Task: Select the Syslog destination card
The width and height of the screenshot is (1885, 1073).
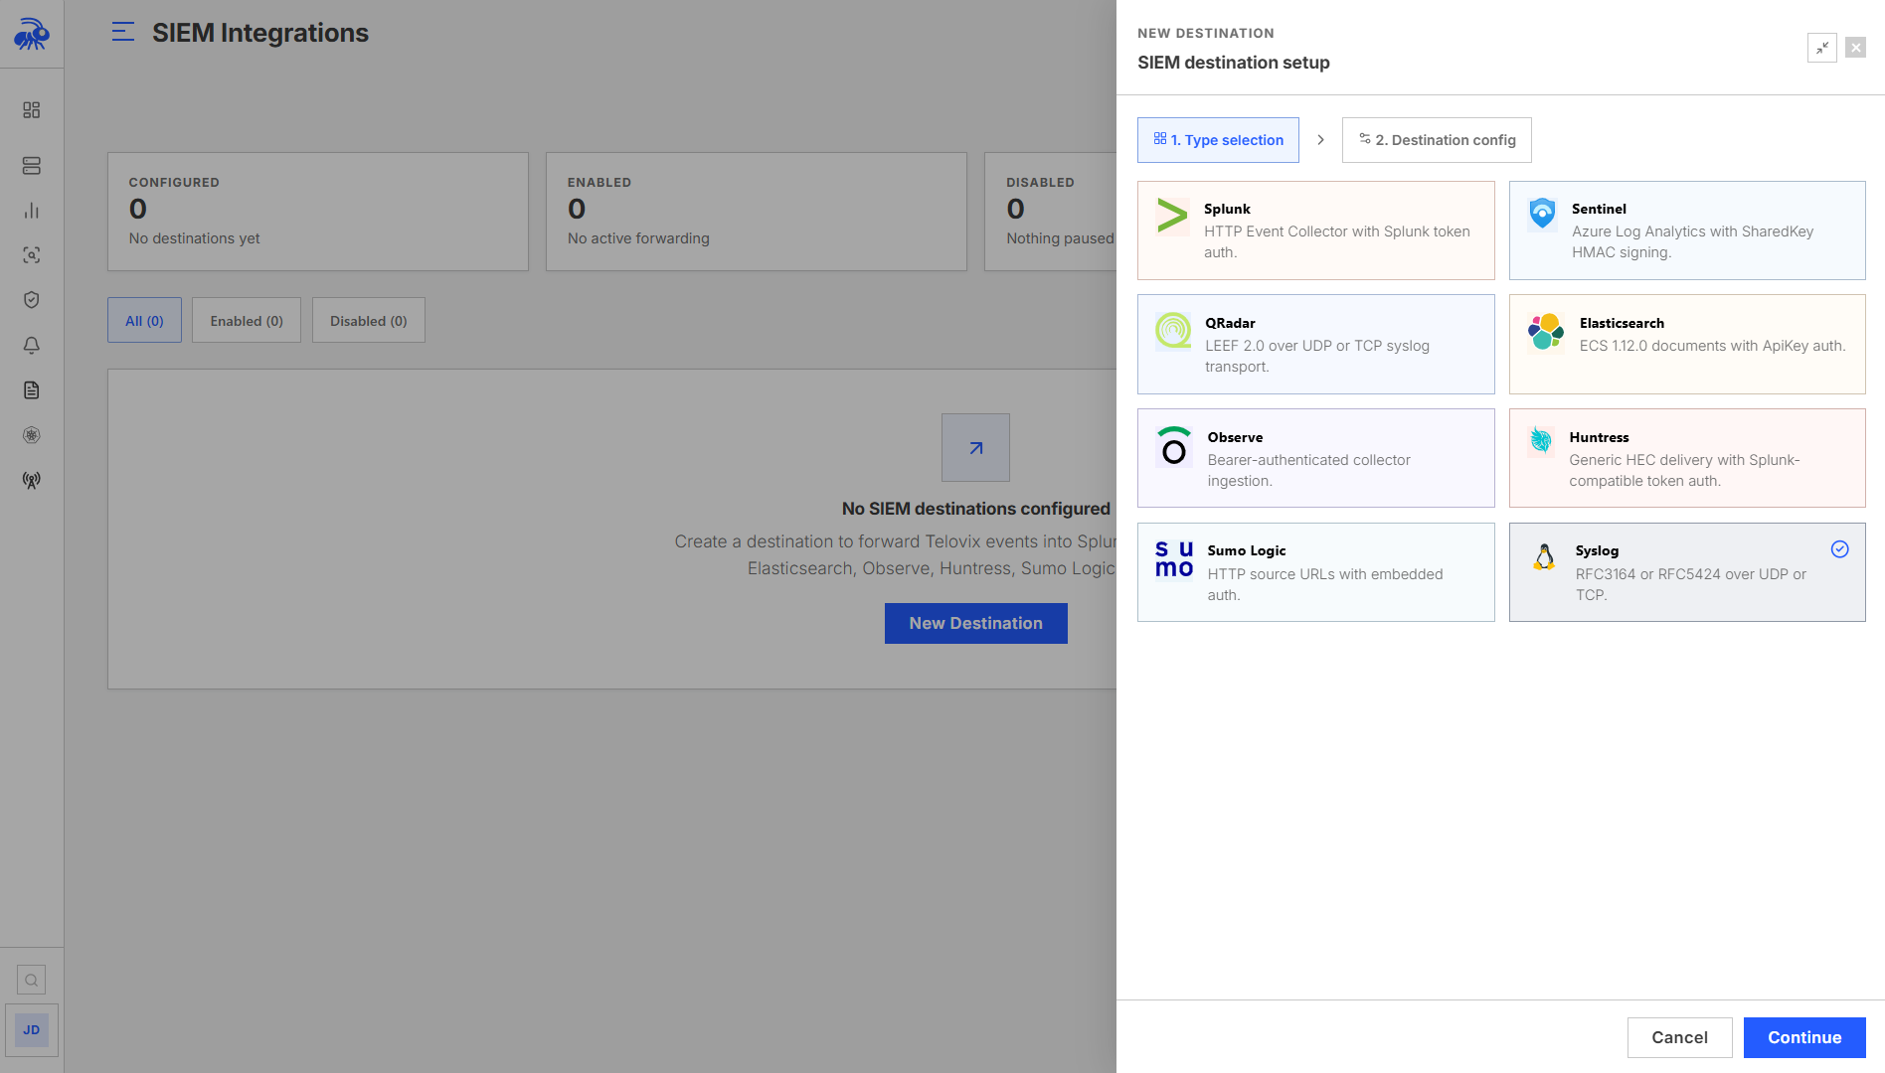Action: coord(1687,572)
